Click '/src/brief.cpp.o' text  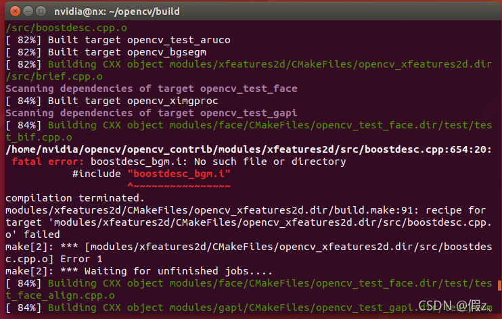[54, 76]
